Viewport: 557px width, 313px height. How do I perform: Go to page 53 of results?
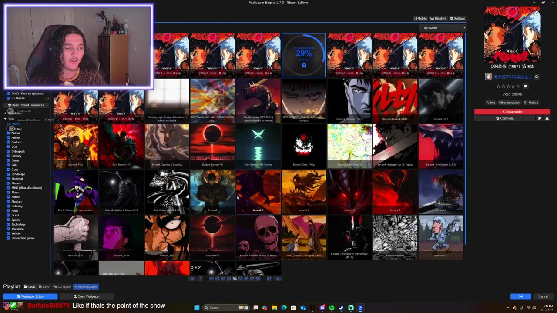click(229, 279)
